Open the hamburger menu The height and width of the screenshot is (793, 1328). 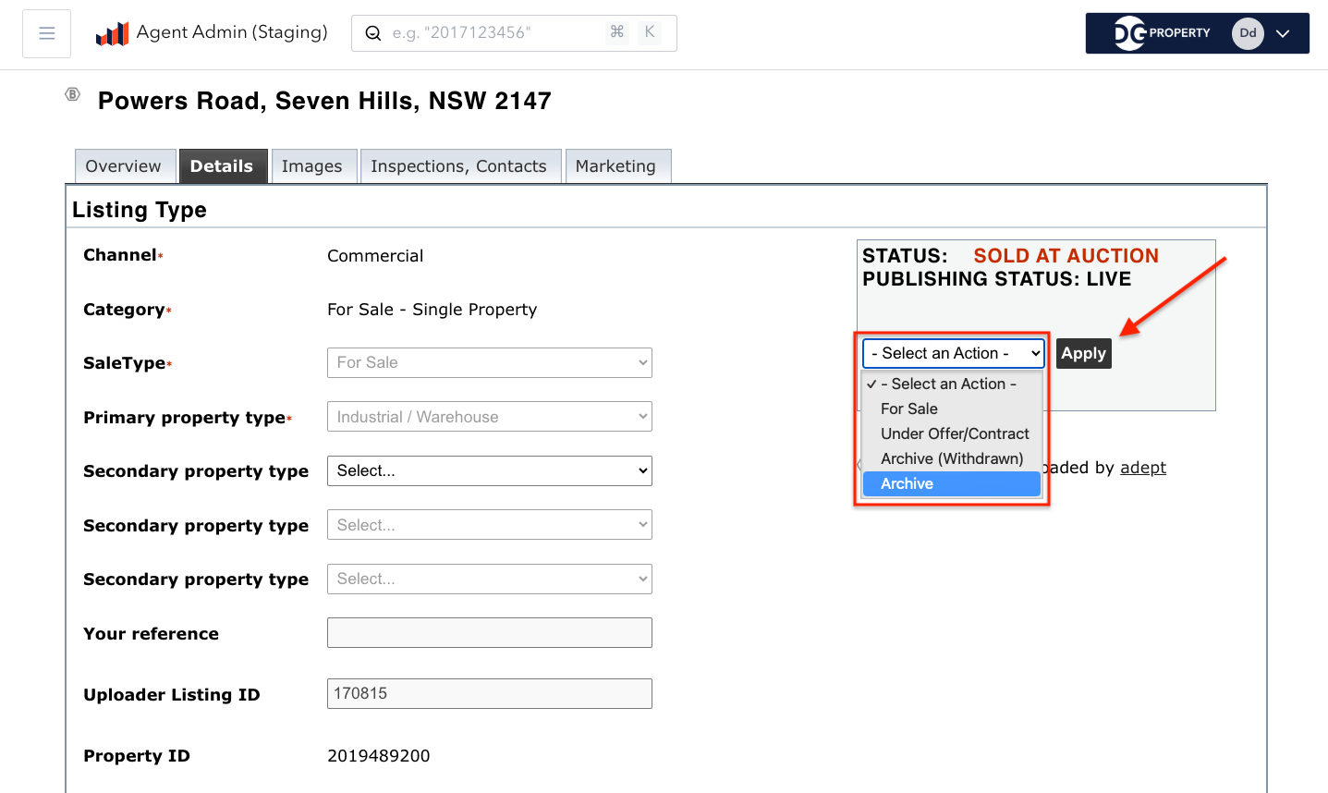click(47, 33)
